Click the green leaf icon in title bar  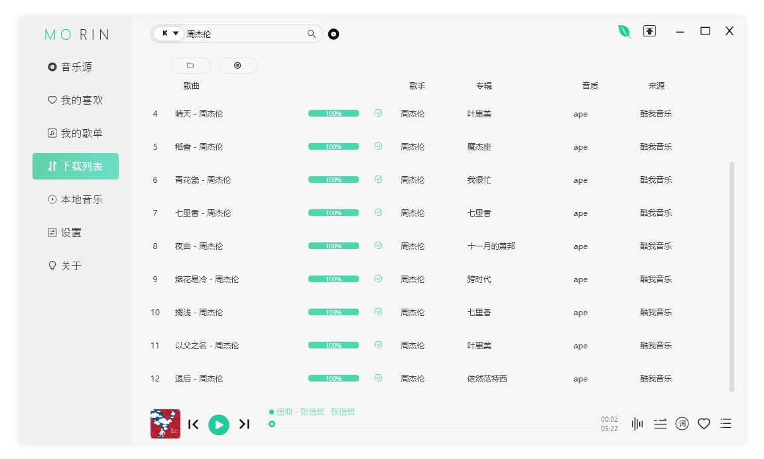624,31
